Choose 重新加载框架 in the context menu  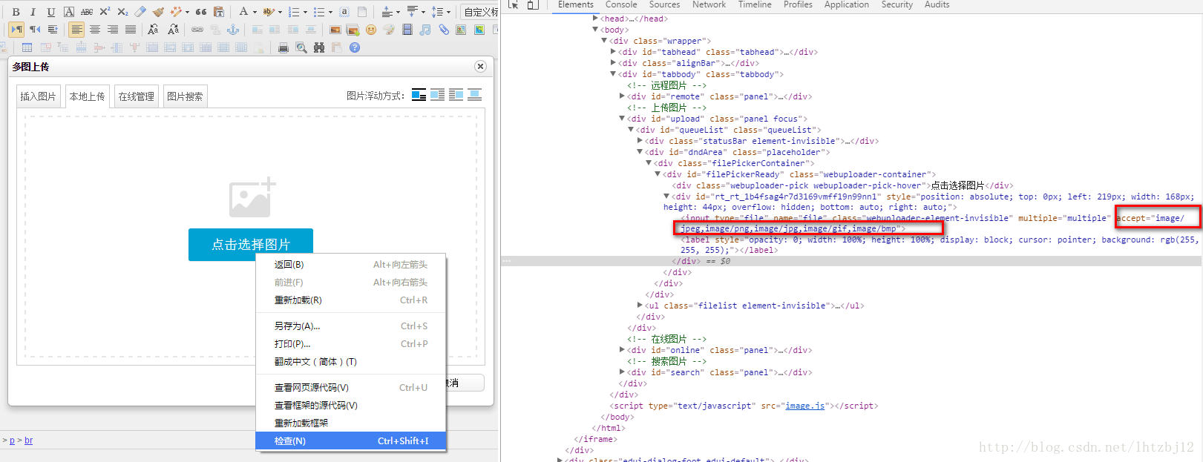[x=351, y=423]
